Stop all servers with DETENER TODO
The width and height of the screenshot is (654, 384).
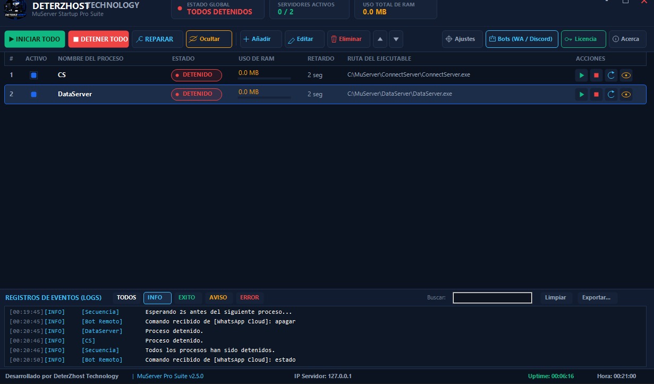pos(98,39)
